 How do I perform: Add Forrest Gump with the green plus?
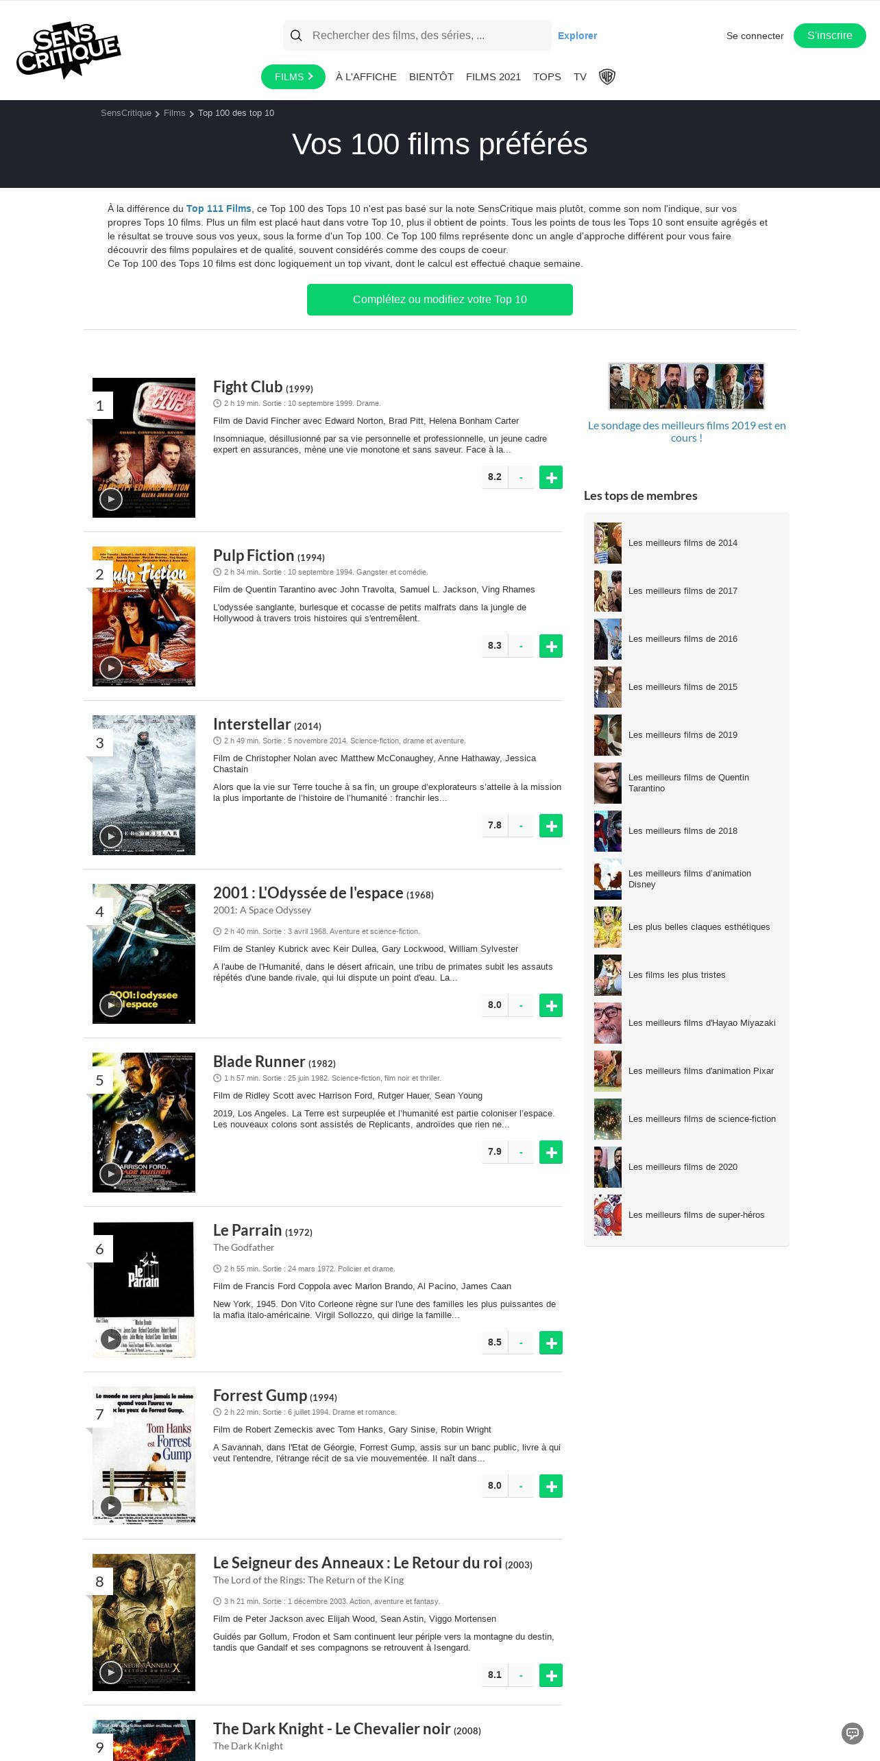coord(551,1486)
